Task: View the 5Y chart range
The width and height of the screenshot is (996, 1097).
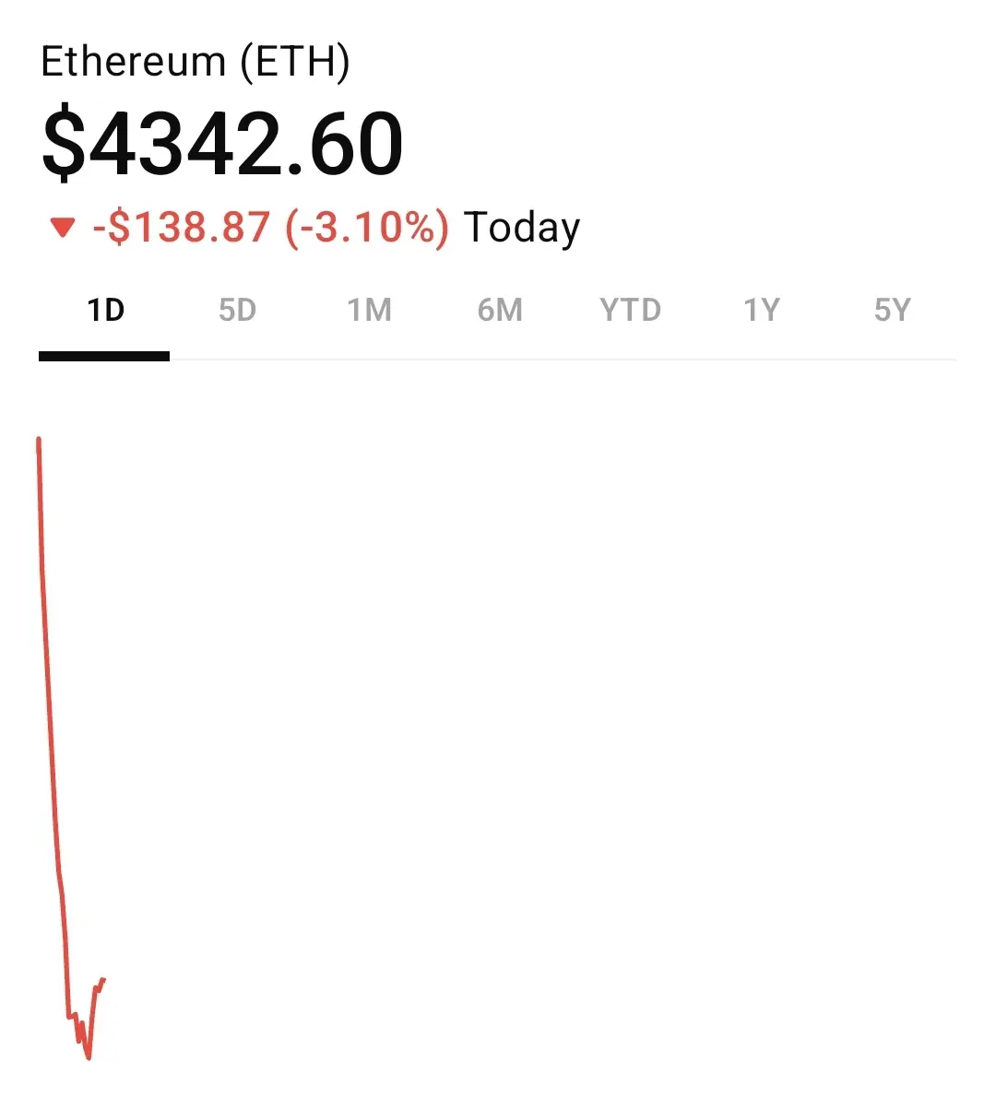Action: (x=892, y=310)
